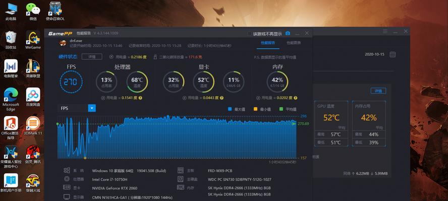Click the help icon next to 0.1541 度
Viewport: 448px width, 201px height.
(140, 98)
